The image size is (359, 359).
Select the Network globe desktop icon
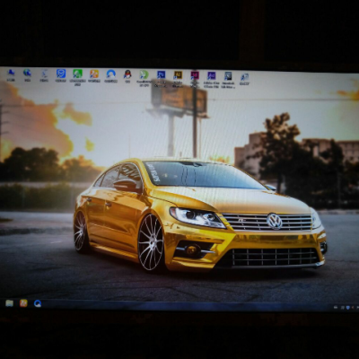(28, 75)
